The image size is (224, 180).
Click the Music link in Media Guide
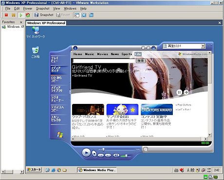coord(90,54)
